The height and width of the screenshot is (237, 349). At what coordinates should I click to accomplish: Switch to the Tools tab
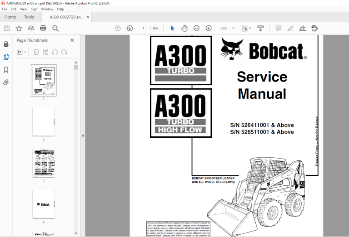pos(29,17)
